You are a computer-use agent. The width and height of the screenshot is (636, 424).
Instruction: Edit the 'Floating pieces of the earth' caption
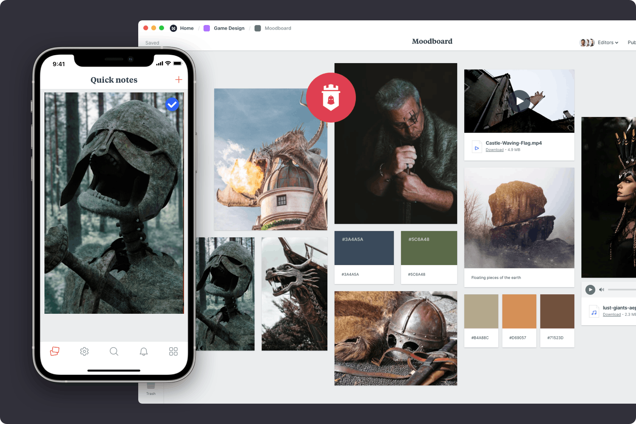click(x=496, y=278)
